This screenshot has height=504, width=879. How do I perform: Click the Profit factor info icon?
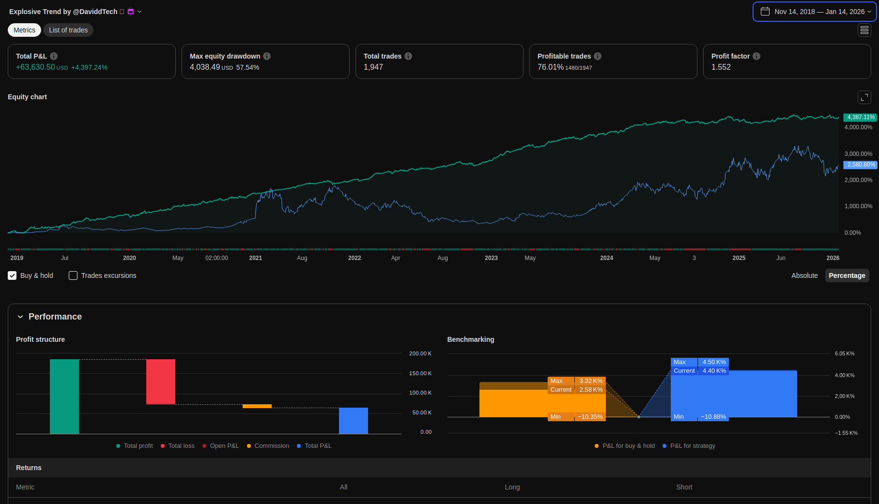(x=756, y=56)
